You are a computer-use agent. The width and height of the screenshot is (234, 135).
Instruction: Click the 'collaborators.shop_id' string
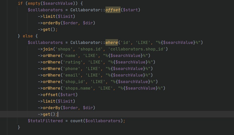pos(137,49)
